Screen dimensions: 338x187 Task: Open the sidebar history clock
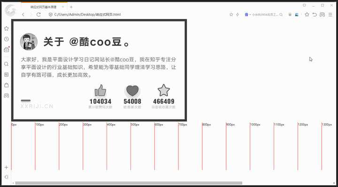(7, 39)
